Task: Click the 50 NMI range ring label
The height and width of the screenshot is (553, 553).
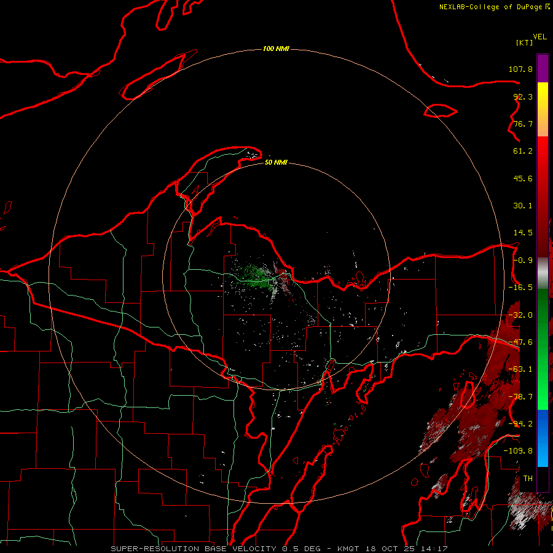Action: coord(276,162)
